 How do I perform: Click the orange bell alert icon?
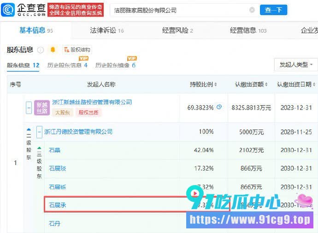coord(53,50)
